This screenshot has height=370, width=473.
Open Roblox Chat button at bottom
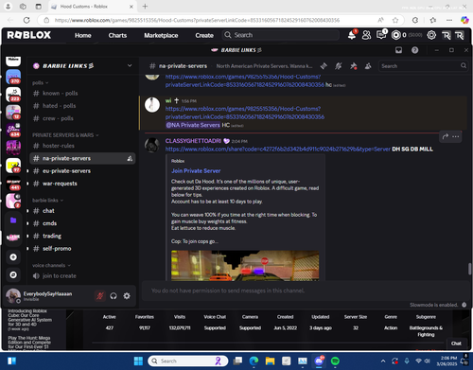(x=456, y=344)
